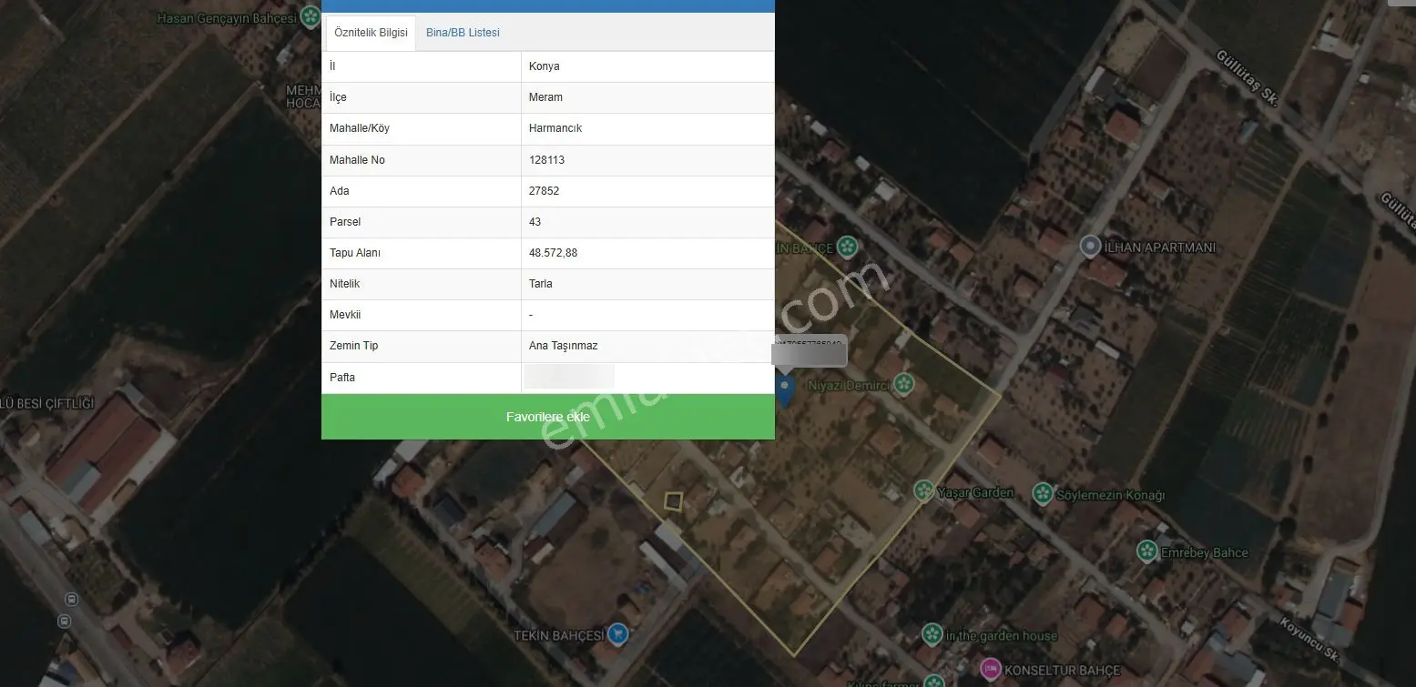Screen dimensions: 1416x687
Task: Select the Söylemezin Konağı marker icon
Action: point(1043,494)
